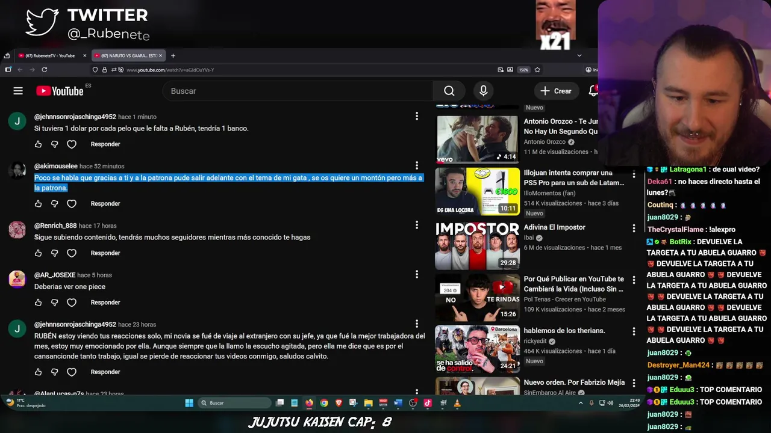Image resolution: width=771 pixels, height=433 pixels.
Task: Open weather widget showing 11°C
Action: tap(25, 403)
